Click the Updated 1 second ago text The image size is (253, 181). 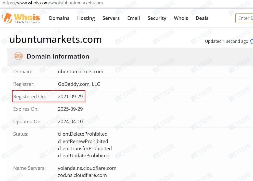tap(226, 41)
